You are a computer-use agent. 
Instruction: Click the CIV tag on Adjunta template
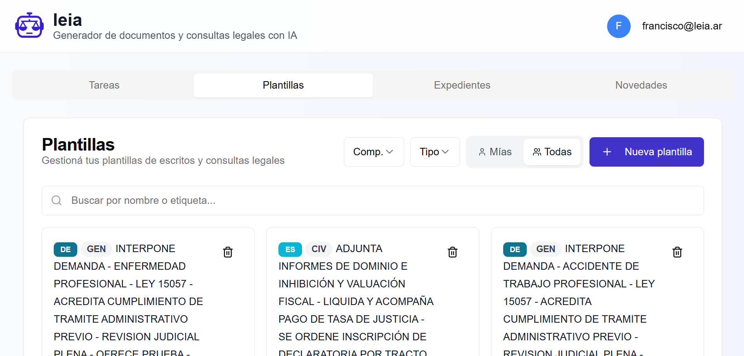[x=318, y=249]
